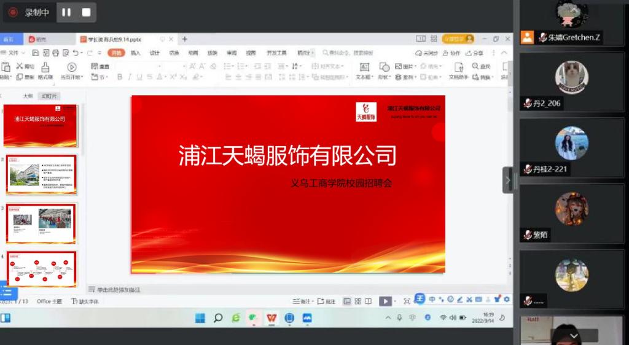Click the 分享 share button

pyautogui.click(x=475, y=53)
